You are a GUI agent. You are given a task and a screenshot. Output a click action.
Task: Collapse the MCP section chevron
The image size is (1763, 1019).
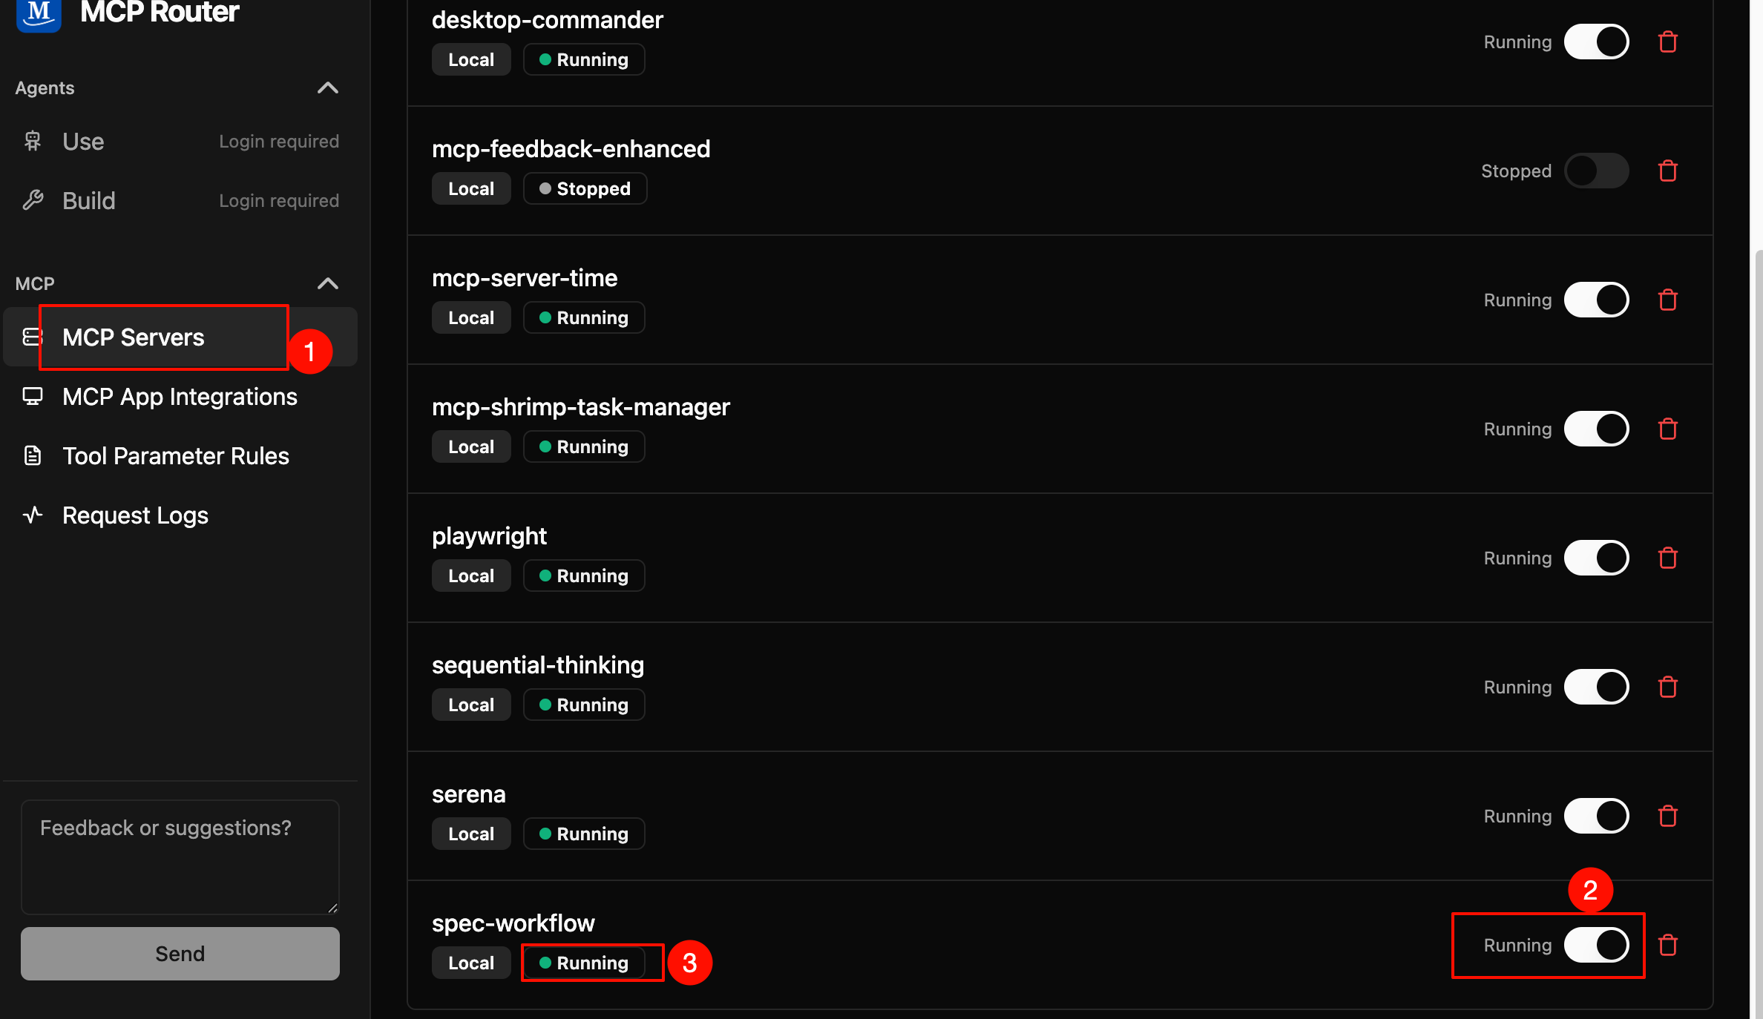coord(327,283)
